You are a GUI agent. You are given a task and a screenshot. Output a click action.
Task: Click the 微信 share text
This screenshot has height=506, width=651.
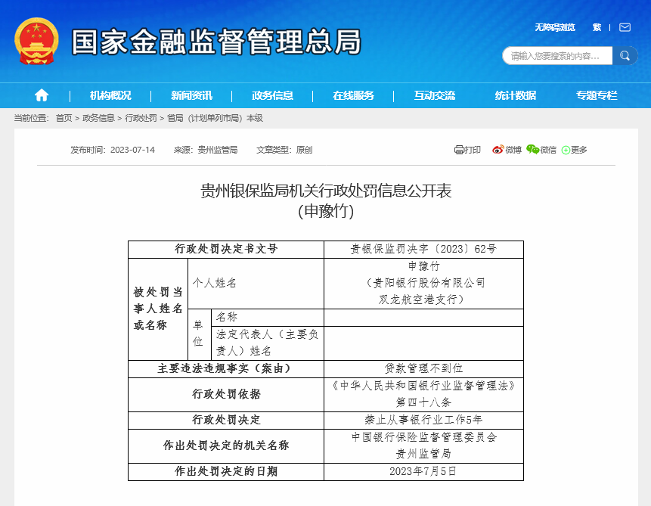[x=548, y=150]
